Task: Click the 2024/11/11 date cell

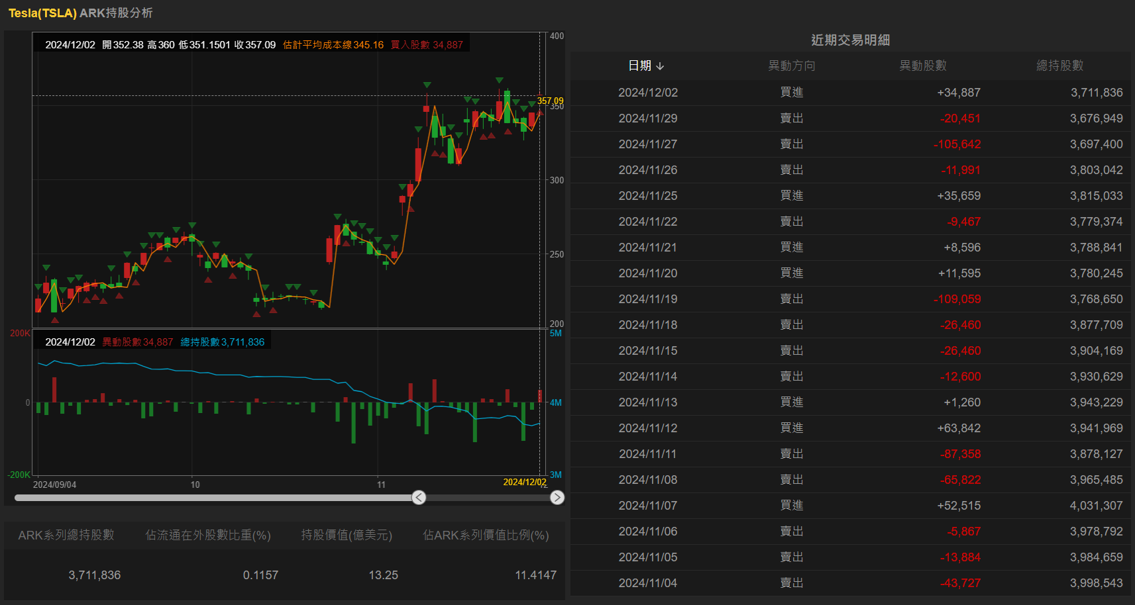Action: [648, 454]
